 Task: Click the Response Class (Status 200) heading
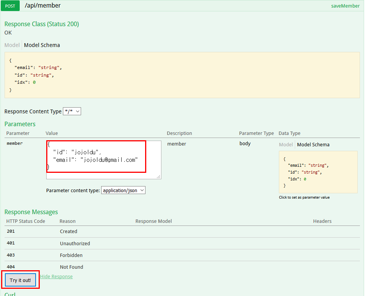point(42,24)
